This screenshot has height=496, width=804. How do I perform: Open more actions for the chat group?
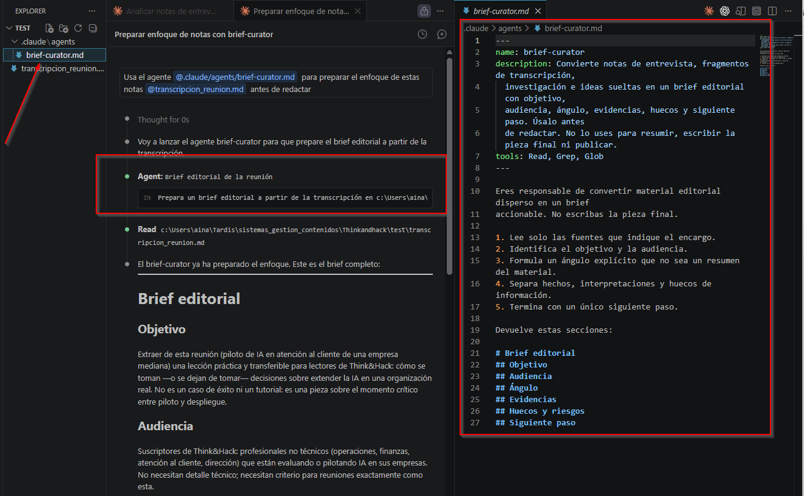pyautogui.click(x=441, y=11)
